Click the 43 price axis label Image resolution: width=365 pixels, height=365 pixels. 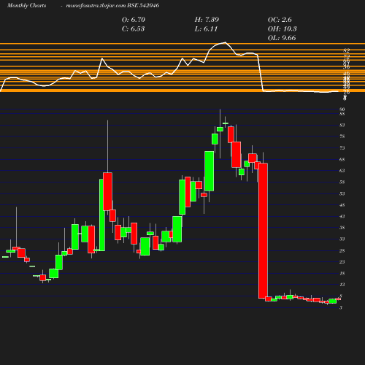[342, 216]
